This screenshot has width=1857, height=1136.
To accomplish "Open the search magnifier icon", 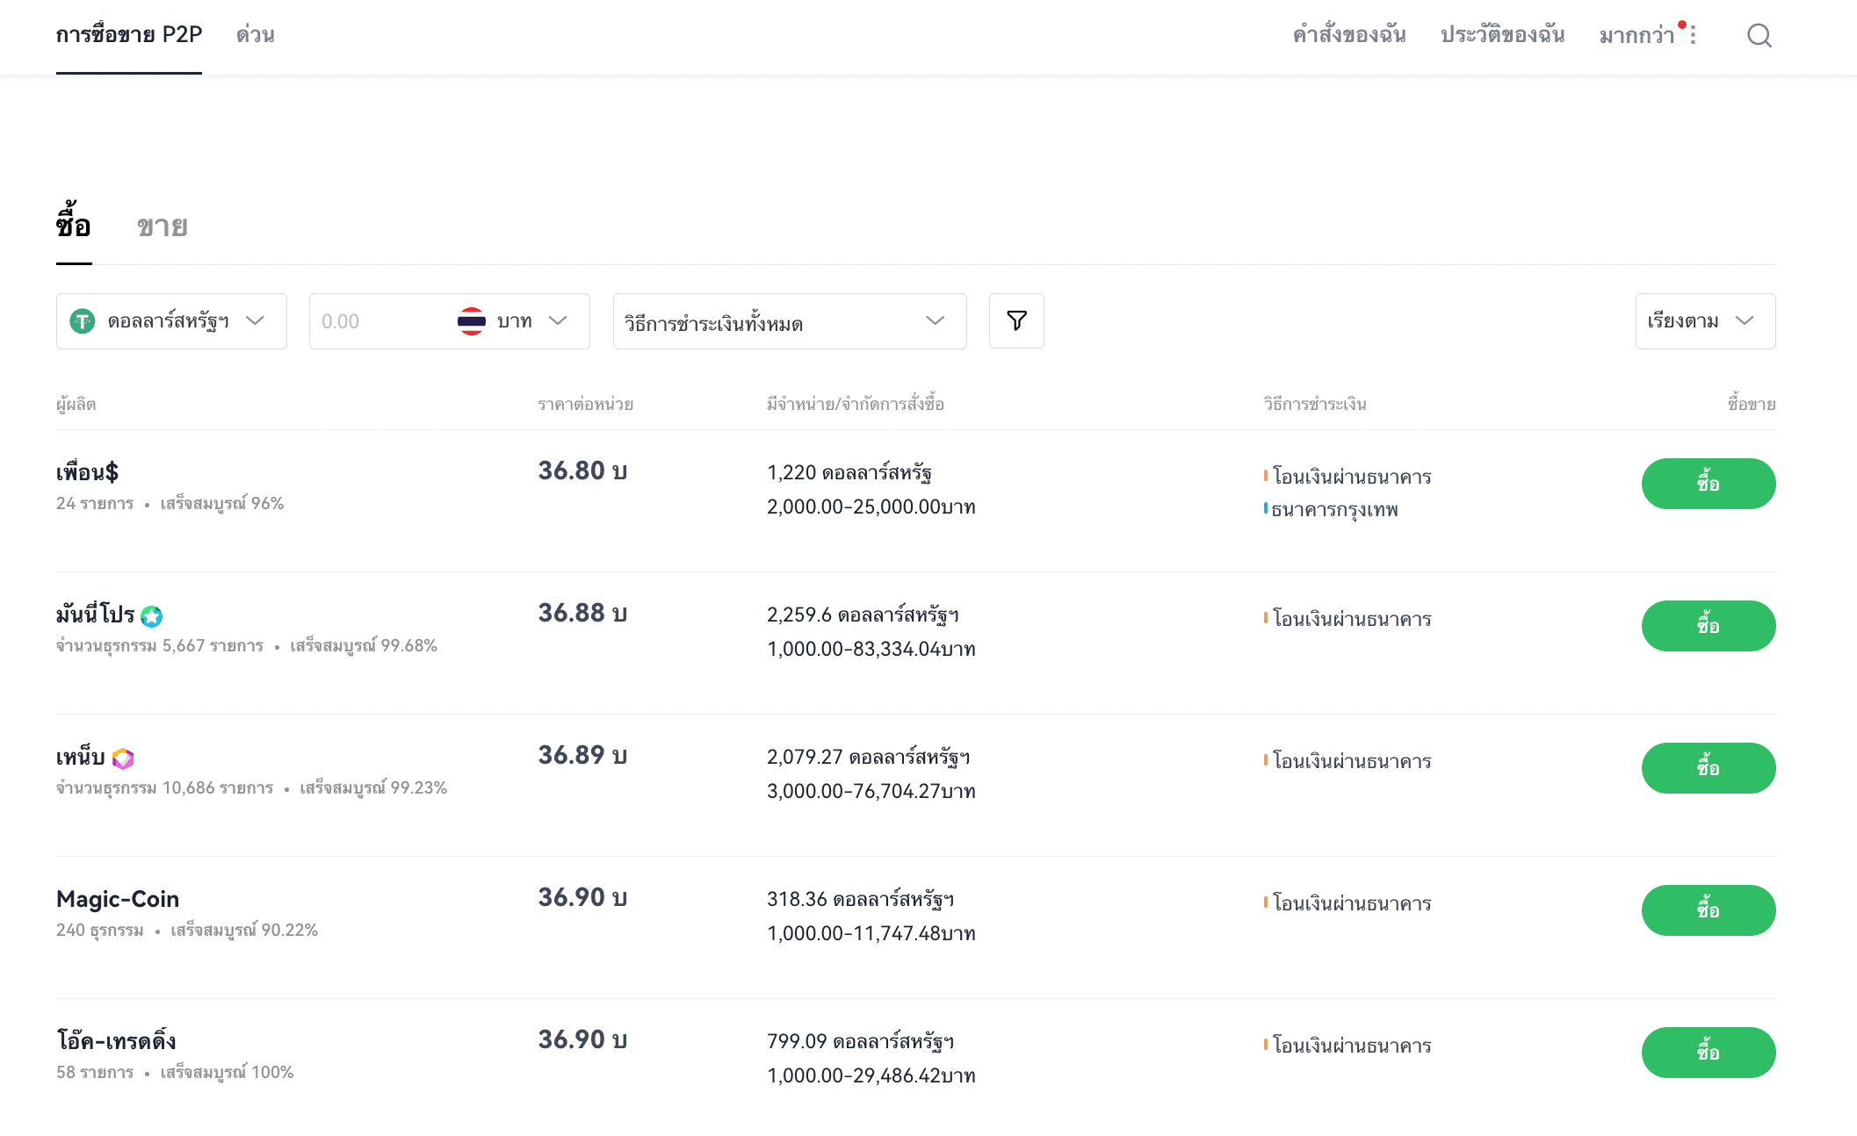I will tap(1759, 35).
